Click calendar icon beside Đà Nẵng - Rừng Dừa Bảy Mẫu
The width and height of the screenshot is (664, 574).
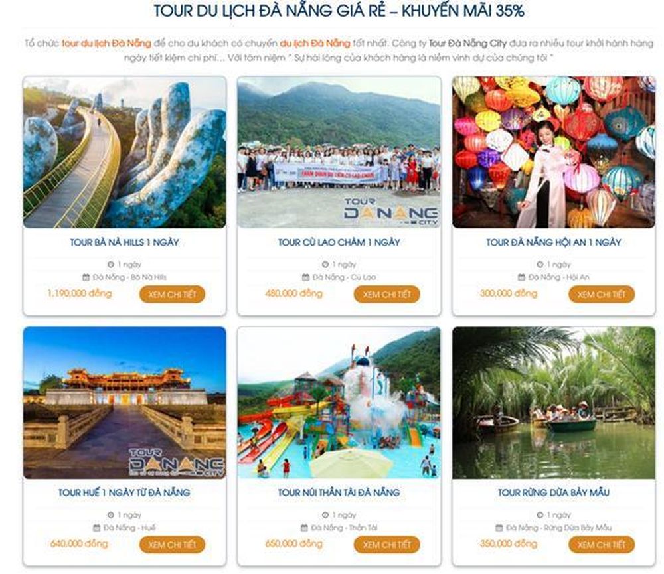pyautogui.click(x=499, y=528)
